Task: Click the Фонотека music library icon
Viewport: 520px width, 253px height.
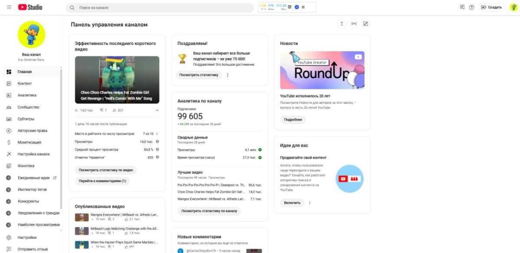Action: (9, 166)
